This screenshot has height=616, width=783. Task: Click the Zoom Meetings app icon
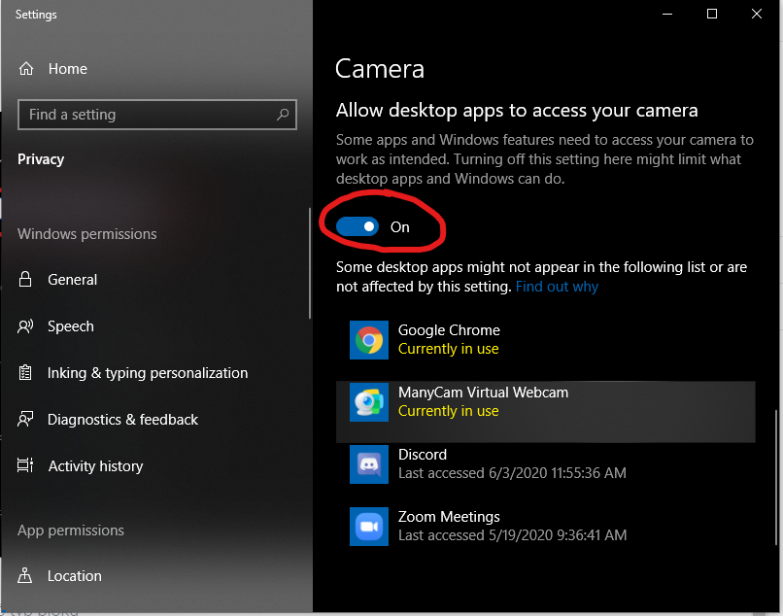[369, 527]
